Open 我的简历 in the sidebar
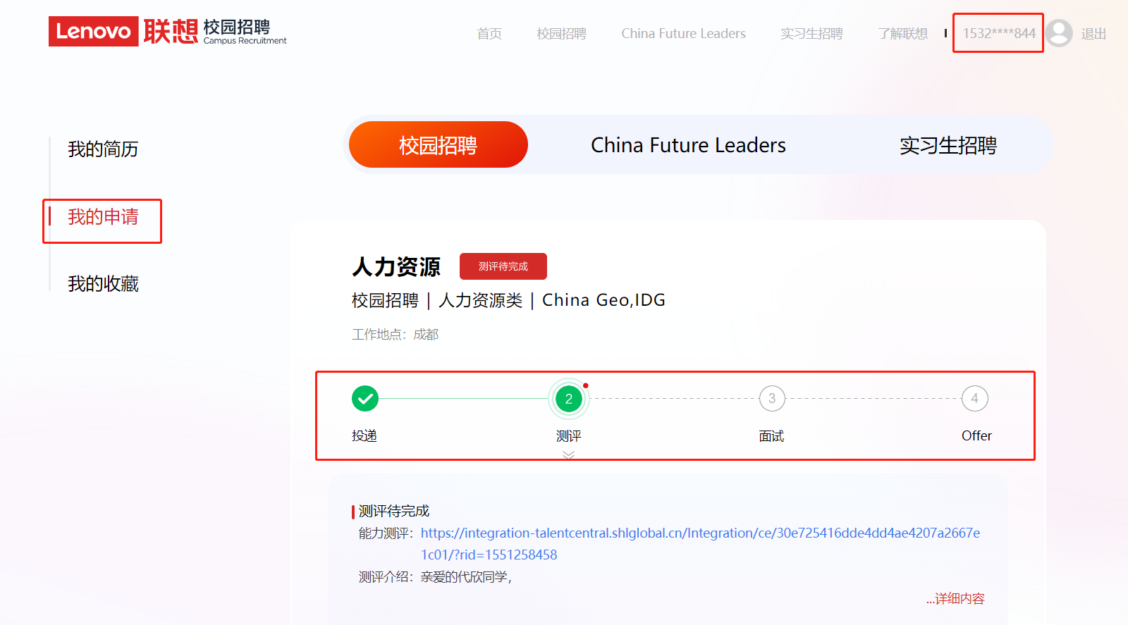The height and width of the screenshot is (625, 1128). click(103, 149)
